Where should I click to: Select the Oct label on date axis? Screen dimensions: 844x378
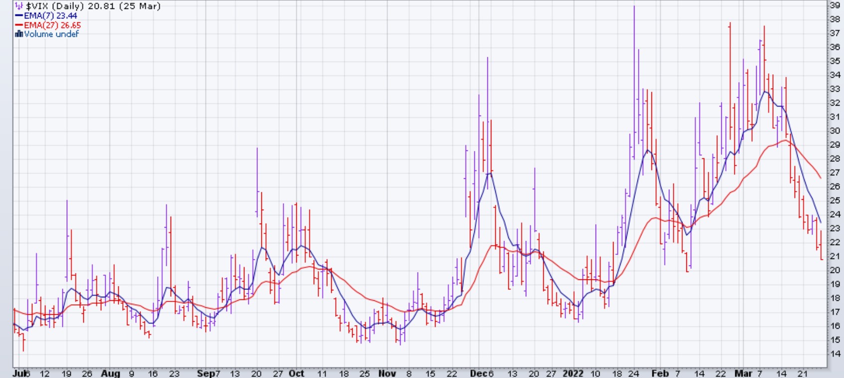click(x=296, y=373)
